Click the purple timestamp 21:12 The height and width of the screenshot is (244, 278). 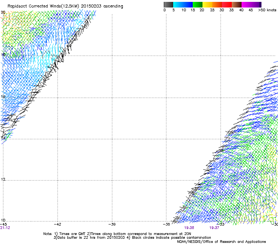5,228
